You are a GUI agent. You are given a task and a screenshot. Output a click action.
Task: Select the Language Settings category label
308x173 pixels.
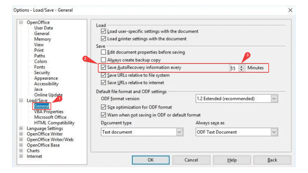[45, 128]
